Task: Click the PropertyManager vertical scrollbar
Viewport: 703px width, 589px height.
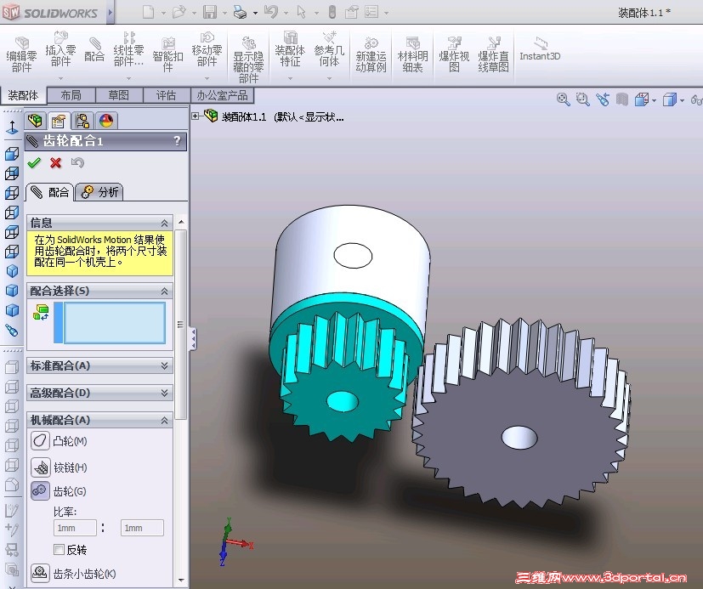Action: click(181, 325)
